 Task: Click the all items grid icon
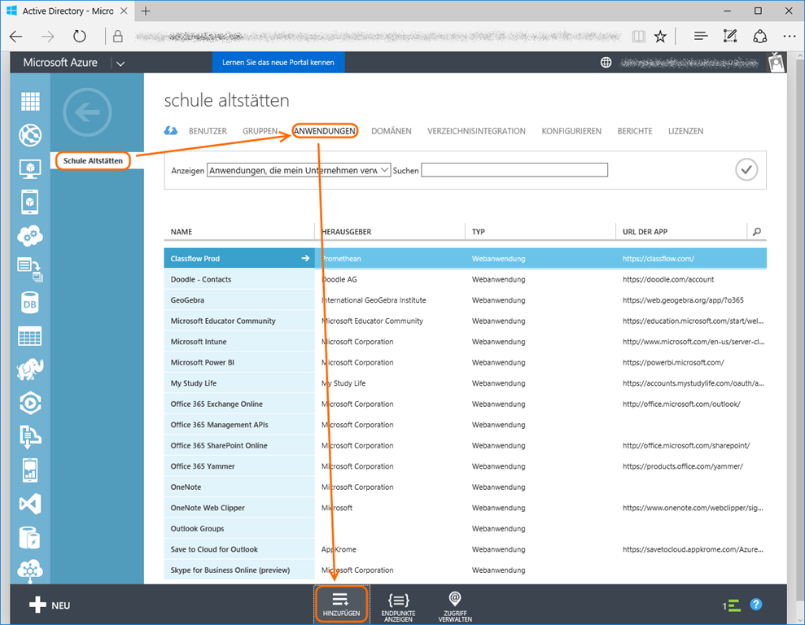tap(30, 102)
